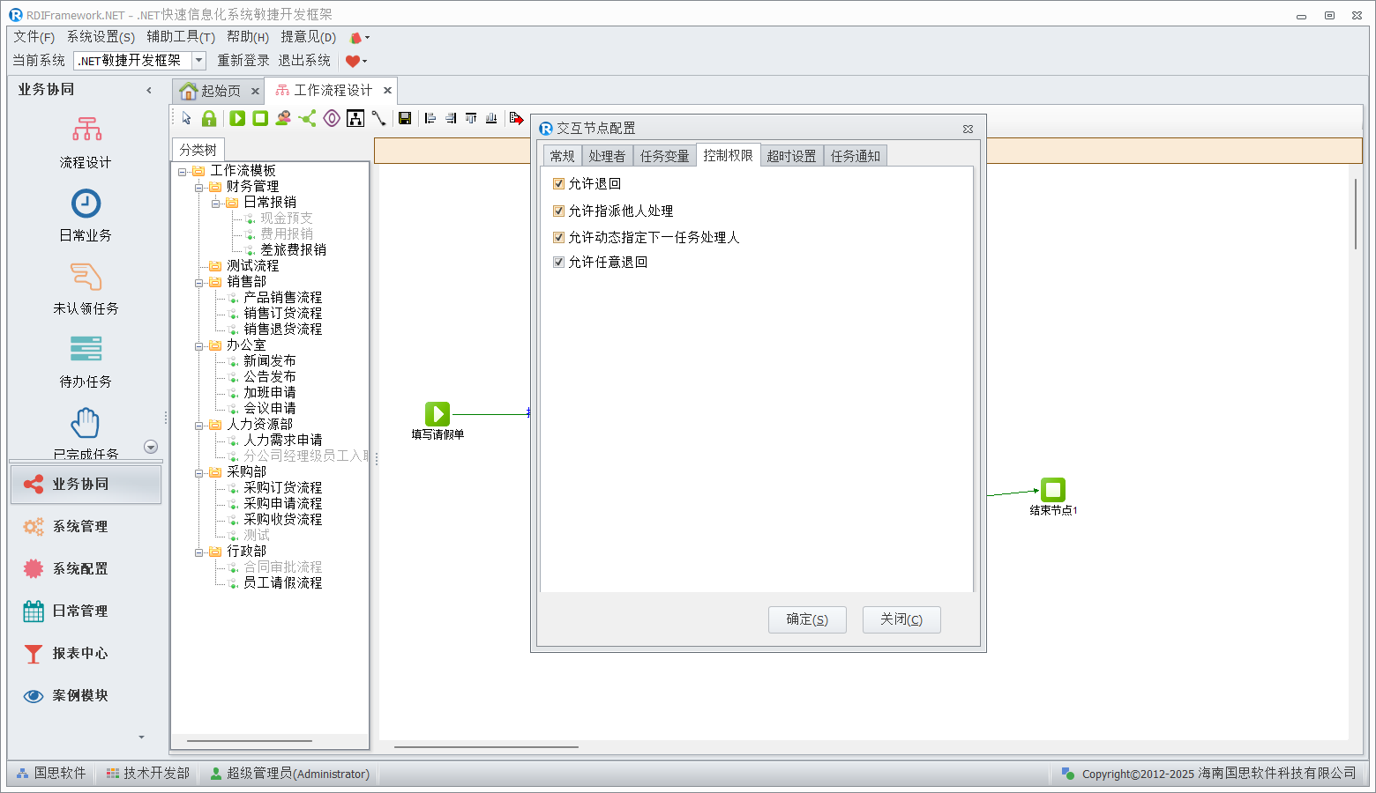Select the connection line tool
1376x793 pixels.
[x=379, y=118]
